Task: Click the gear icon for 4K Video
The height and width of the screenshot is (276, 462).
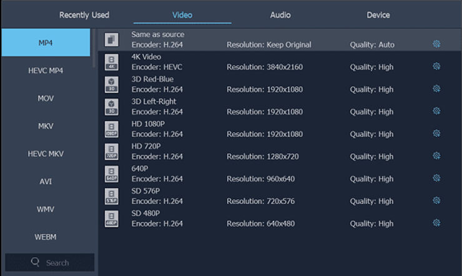Action: pos(436,66)
